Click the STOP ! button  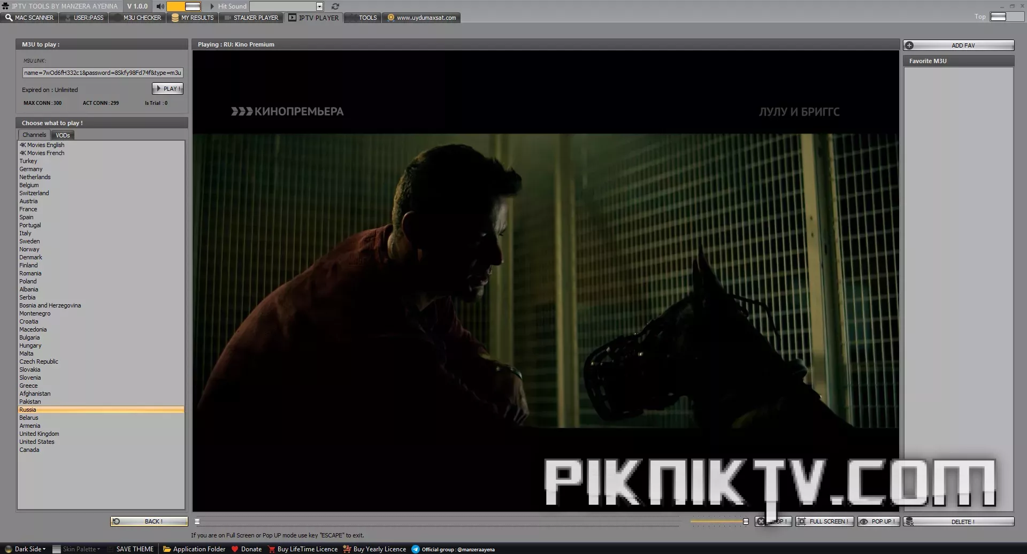pyautogui.click(x=773, y=521)
